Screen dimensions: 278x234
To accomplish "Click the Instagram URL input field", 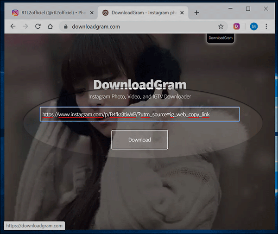I will click(x=139, y=114).
